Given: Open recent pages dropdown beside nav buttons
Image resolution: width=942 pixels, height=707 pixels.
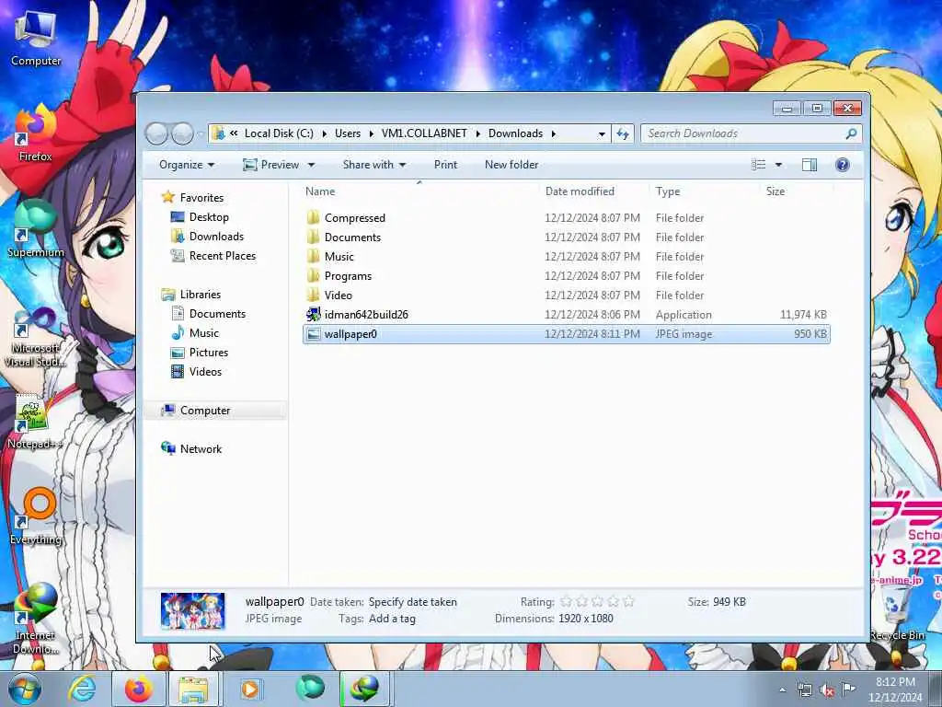Looking at the screenshot, I should pos(200,134).
